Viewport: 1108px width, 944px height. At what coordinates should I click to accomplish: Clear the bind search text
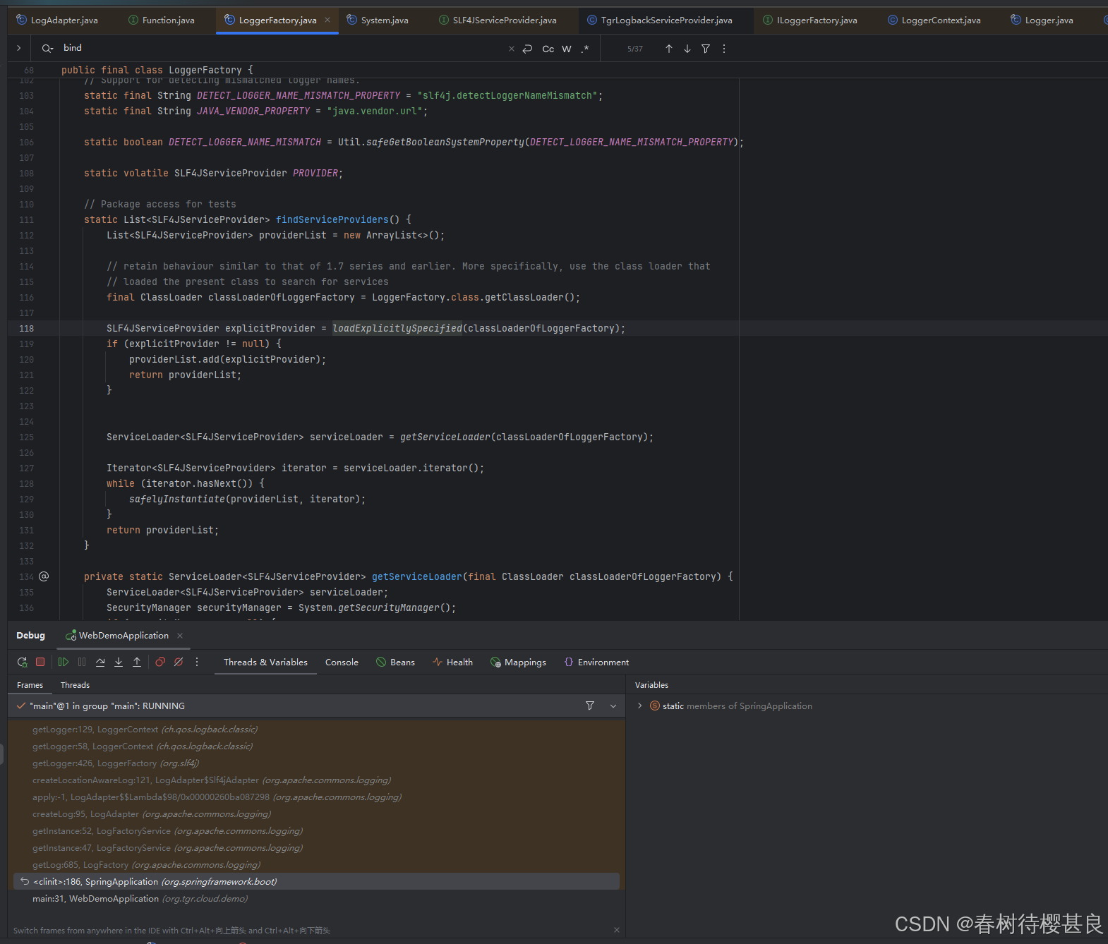pos(512,49)
